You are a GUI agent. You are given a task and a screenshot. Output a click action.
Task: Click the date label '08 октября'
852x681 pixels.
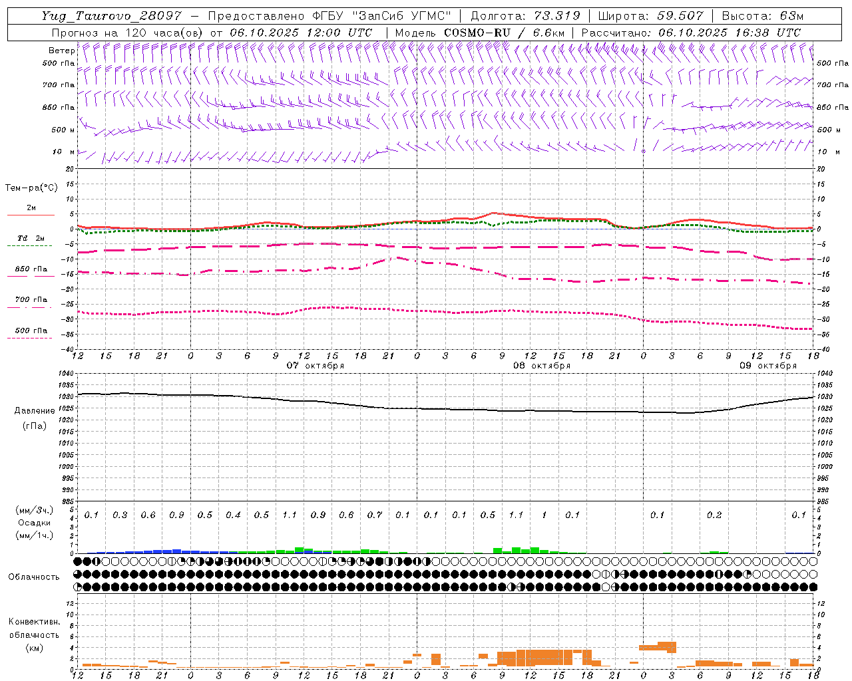point(542,366)
